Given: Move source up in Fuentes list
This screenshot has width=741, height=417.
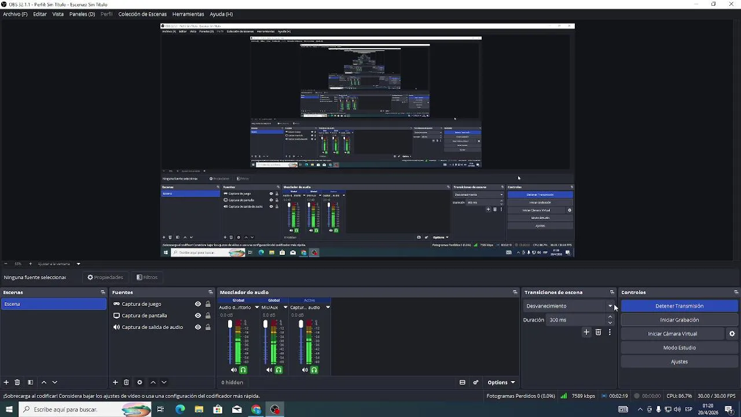Looking at the screenshot, I should (153, 382).
